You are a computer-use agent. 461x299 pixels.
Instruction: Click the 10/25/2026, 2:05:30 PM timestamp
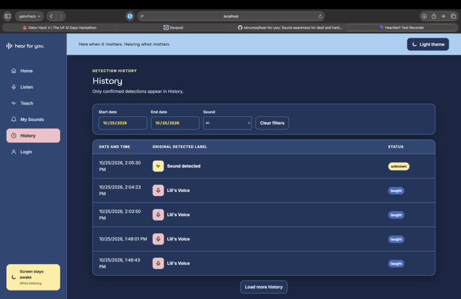coord(120,166)
